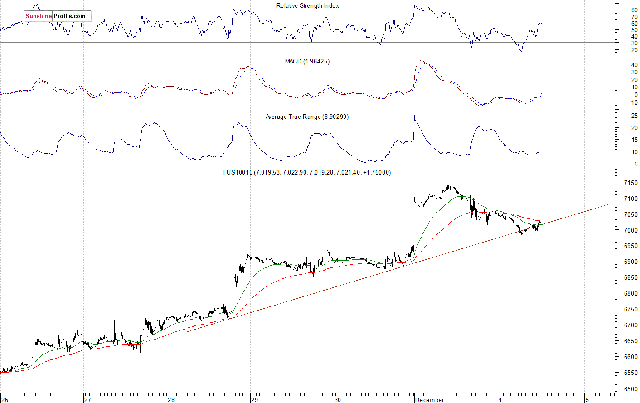The image size is (640, 403).
Task: Click the 6500 price axis label
Action: (x=631, y=389)
